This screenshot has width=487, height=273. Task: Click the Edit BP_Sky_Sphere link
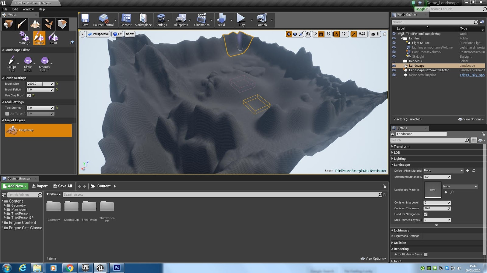point(472,75)
